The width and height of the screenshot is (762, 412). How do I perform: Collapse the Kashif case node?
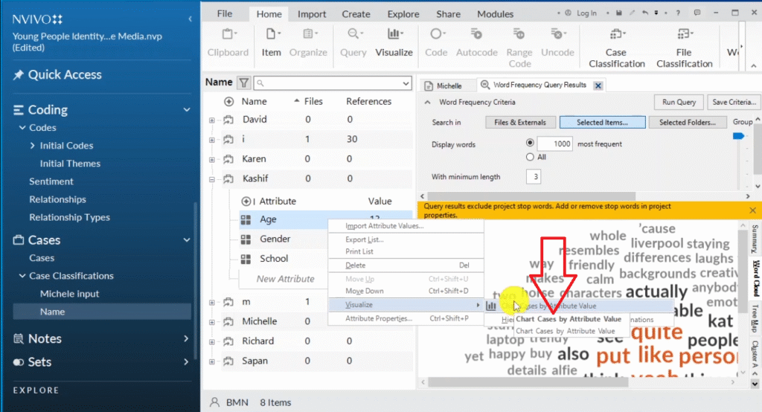click(x=212, y=178)
